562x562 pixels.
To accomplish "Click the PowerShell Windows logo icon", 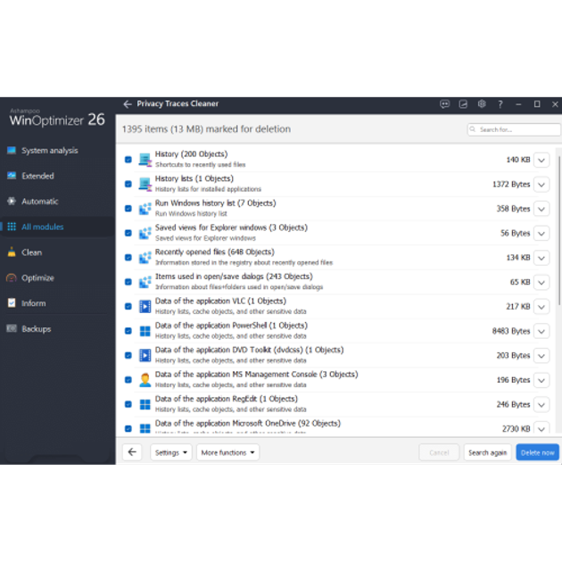I will pyautogui.click(x=145, y=331).
